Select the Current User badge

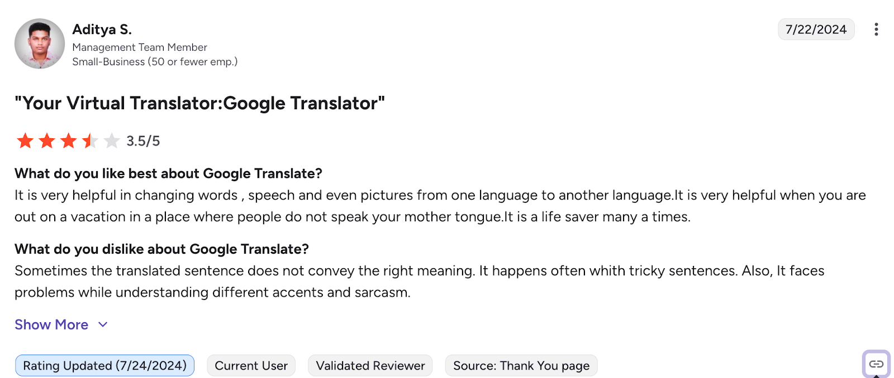tap(251, 365)
